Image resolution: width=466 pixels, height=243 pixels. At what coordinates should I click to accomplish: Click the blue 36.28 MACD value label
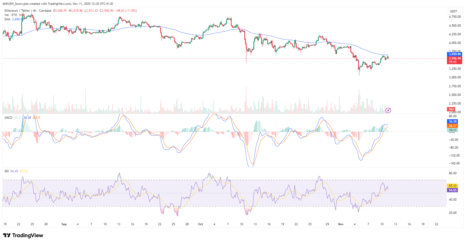452,122
